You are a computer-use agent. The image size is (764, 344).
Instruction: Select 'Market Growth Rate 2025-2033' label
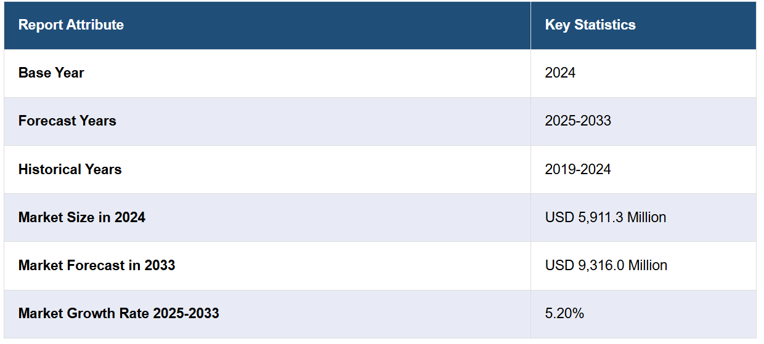click(x=119, y=313)
